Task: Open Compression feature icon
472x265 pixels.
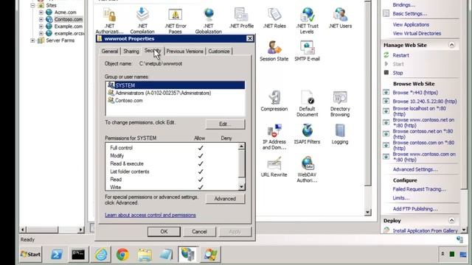Action: click(x=274, y=101)
